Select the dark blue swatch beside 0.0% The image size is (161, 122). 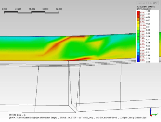tap(138, 60)
